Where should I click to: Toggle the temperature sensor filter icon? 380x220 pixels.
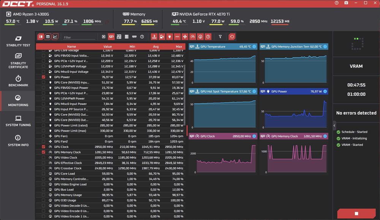pos(154,37)
